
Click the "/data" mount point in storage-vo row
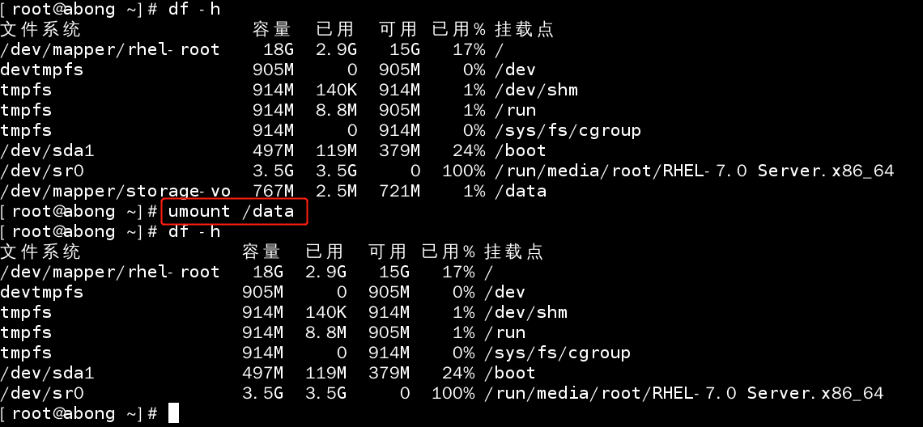pos(521,191)
